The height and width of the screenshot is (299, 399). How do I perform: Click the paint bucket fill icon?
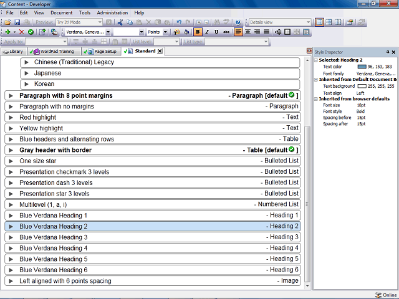186,32
